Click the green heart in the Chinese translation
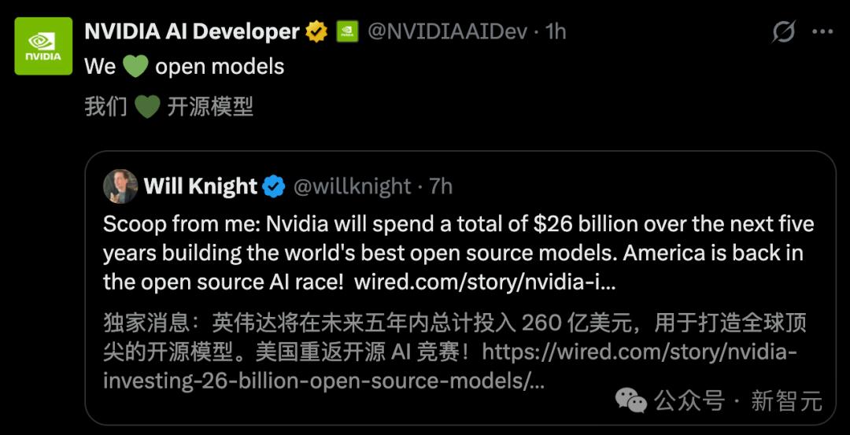The height and width of the screenshot is (435, 850). (147, 106)
